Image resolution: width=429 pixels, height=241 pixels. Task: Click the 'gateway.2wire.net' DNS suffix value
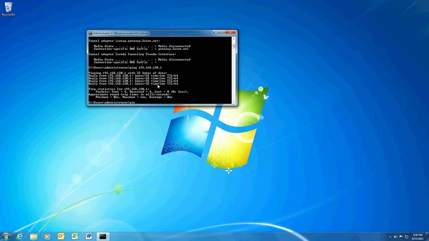(173, 49)
